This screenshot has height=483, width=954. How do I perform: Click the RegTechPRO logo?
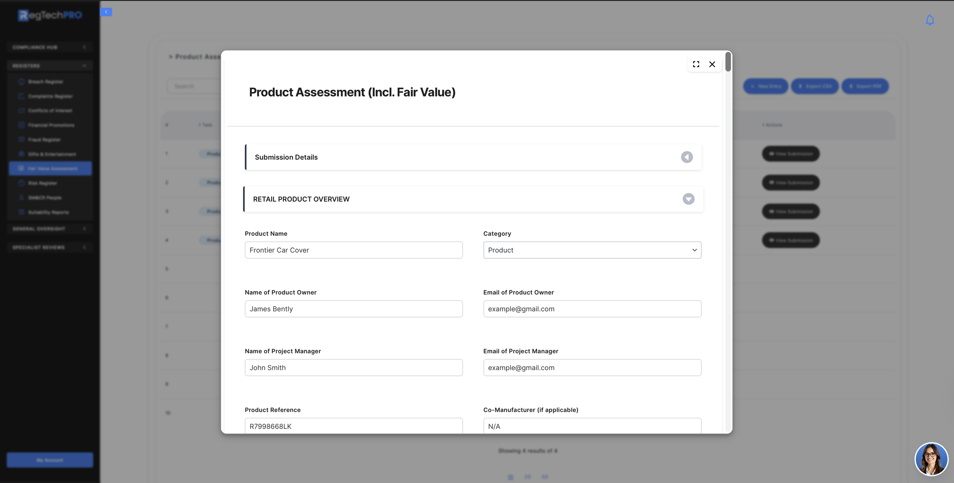[50, 15]
